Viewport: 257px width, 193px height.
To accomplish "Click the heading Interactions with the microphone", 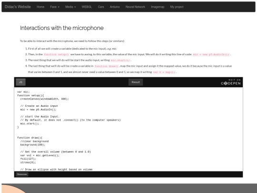I will (x=62, y=28).
